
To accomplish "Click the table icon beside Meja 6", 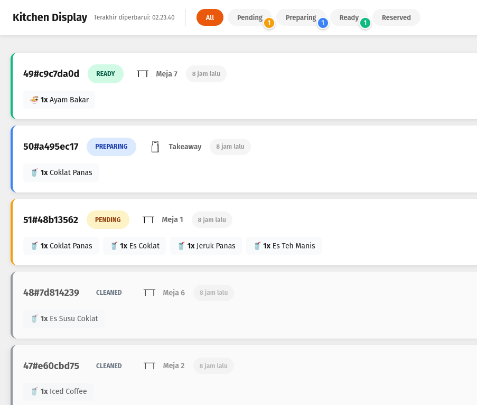I will (149, 293).
